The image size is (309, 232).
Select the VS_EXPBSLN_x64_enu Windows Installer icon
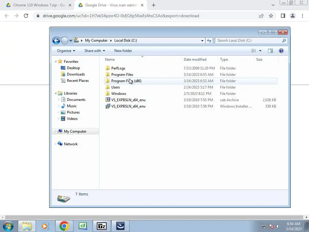[108, 106]
